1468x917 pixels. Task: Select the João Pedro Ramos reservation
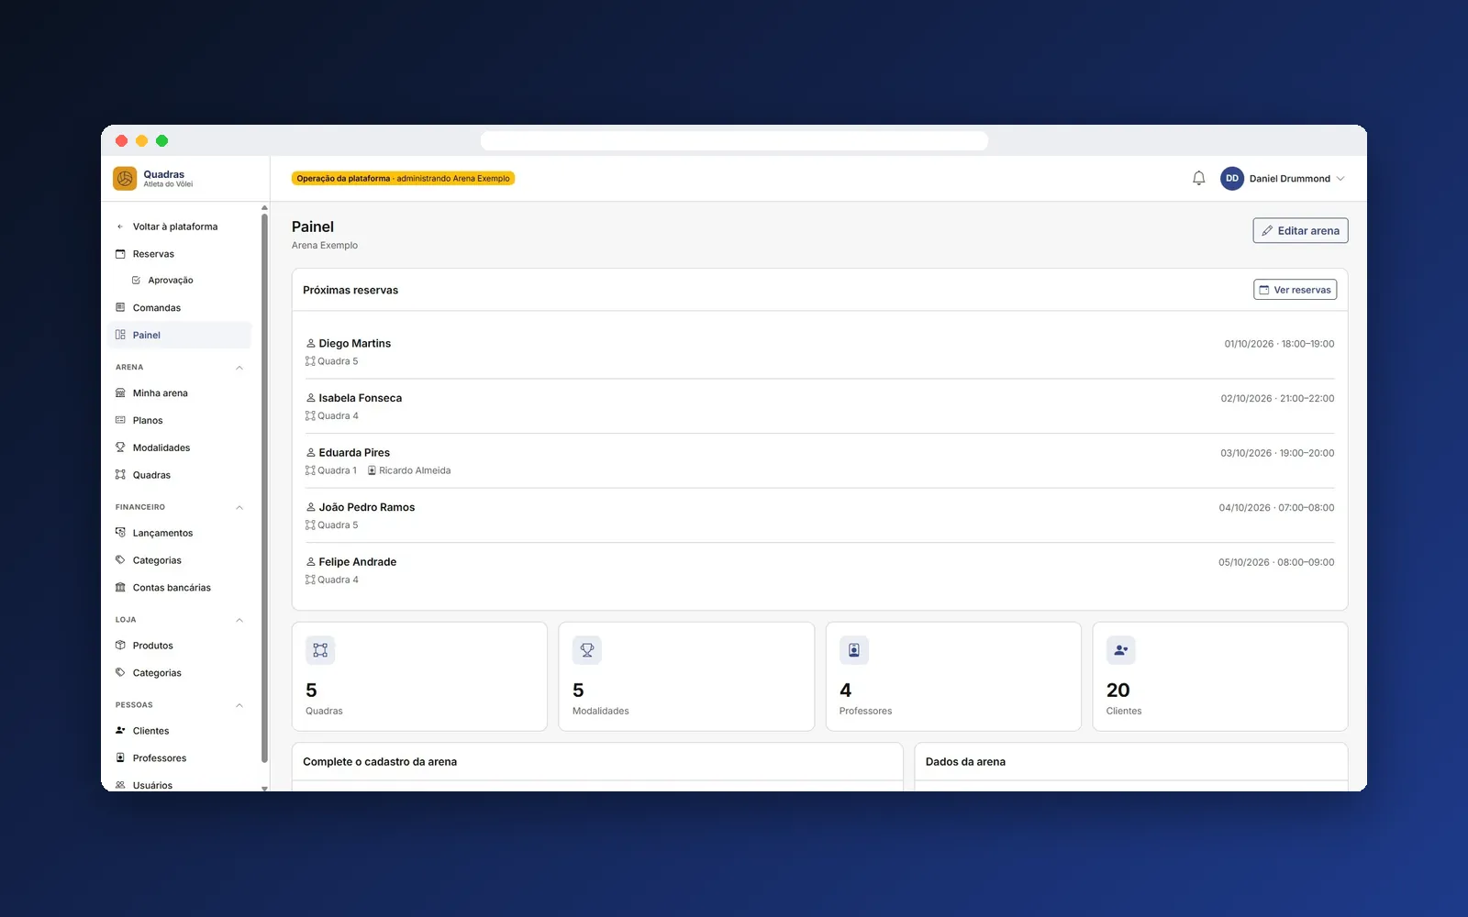pyautogui.click(x=819, y=515)
